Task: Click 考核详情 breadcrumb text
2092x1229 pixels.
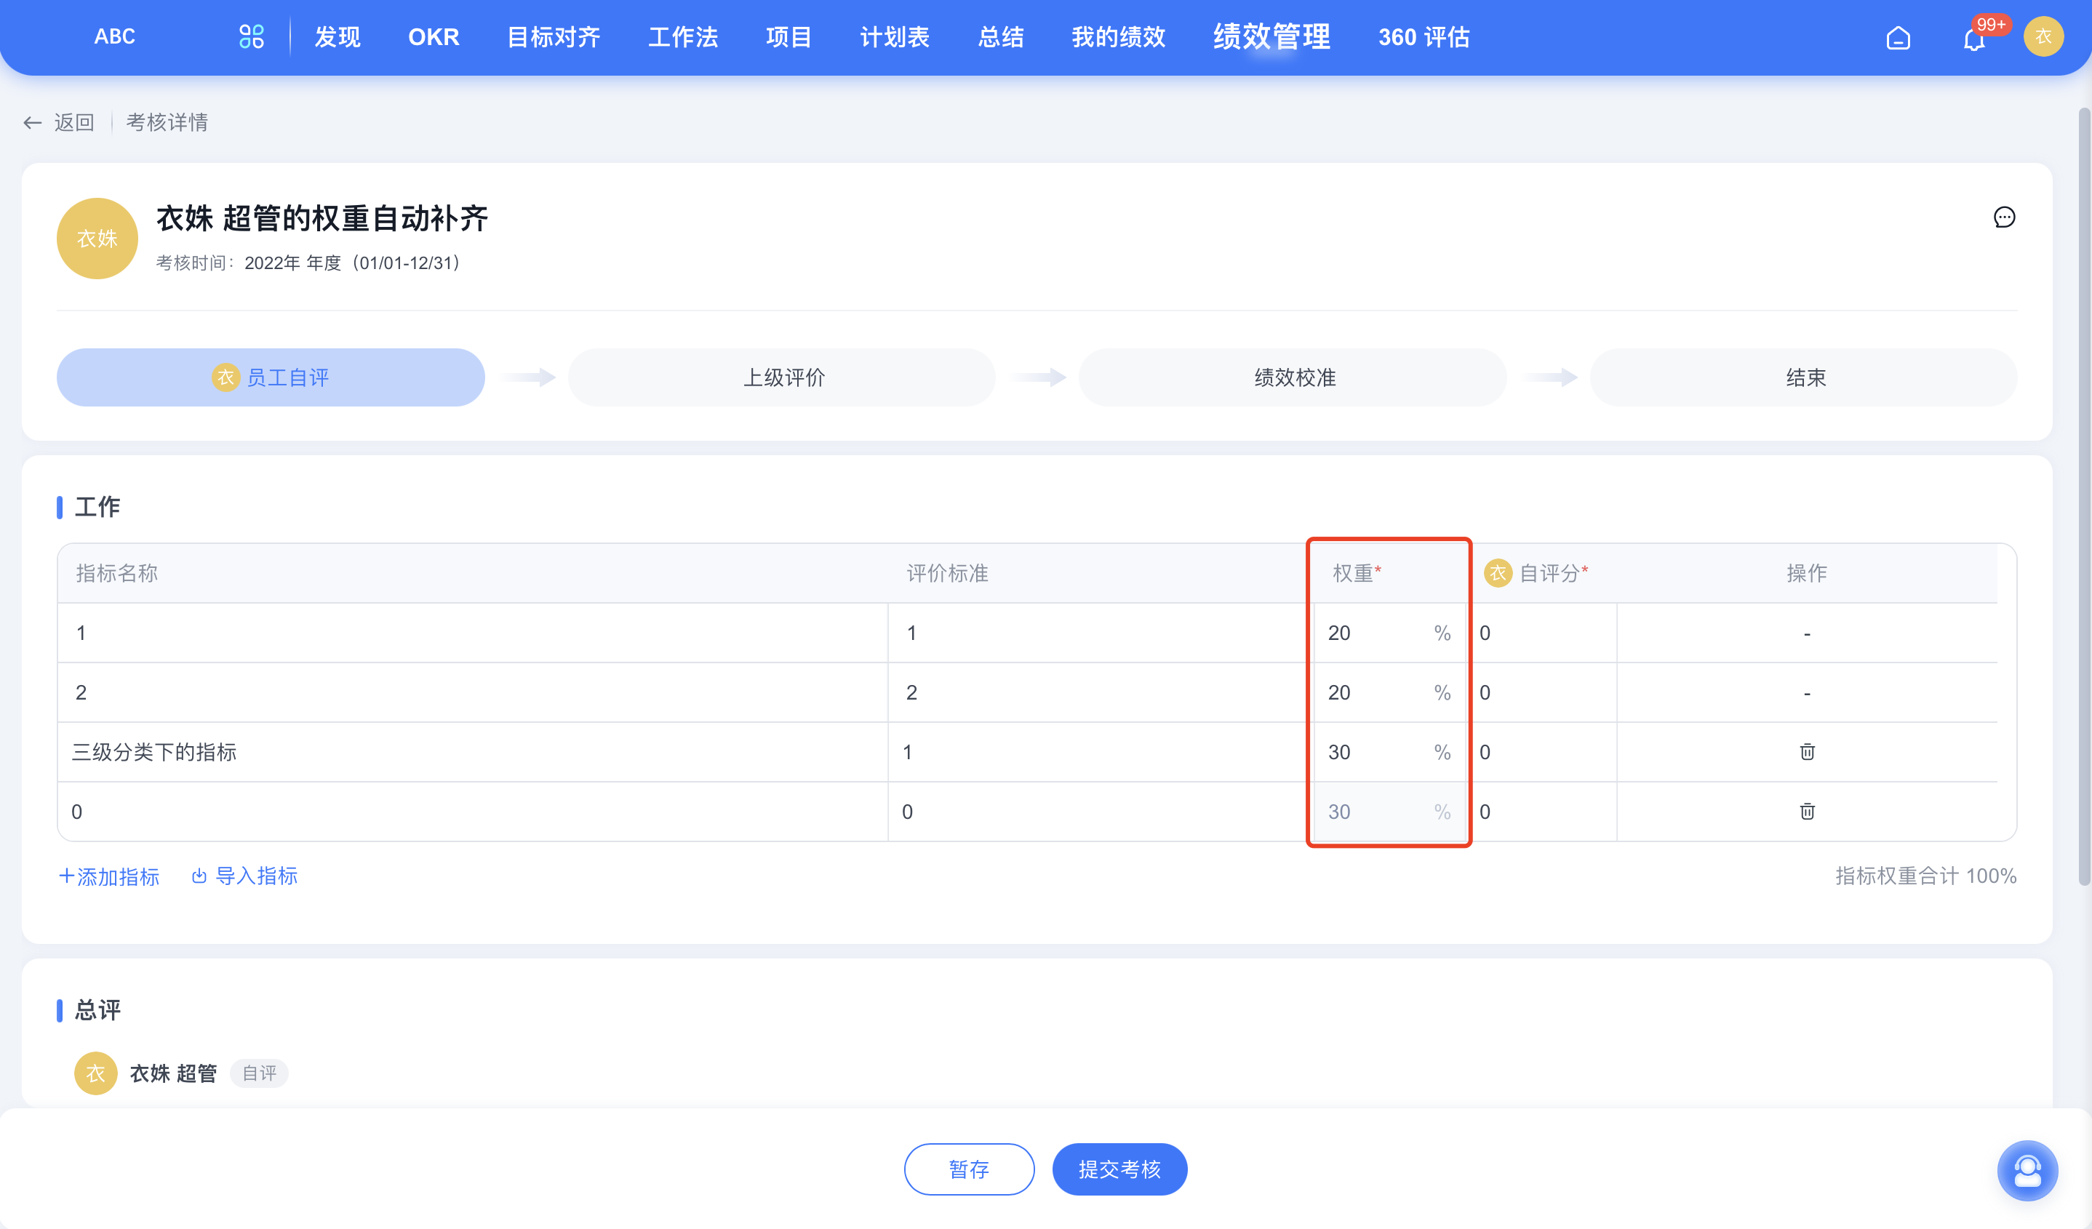Action: click(x=167, y=123)
